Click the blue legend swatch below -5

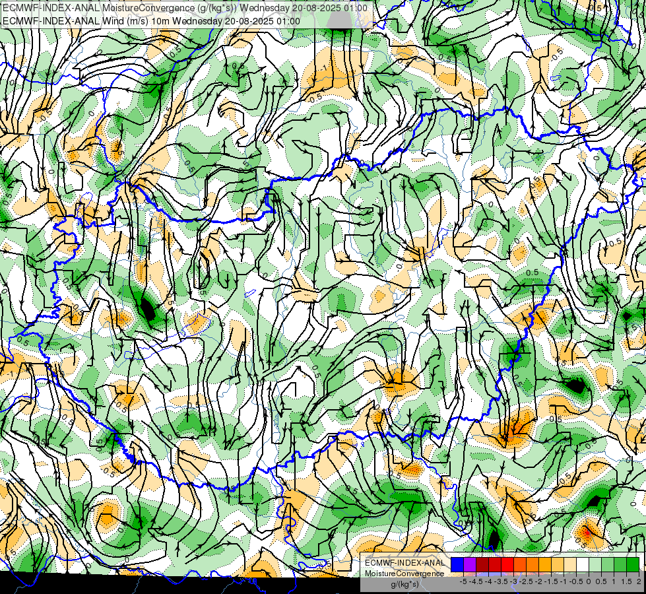click(x=457, y=565)
